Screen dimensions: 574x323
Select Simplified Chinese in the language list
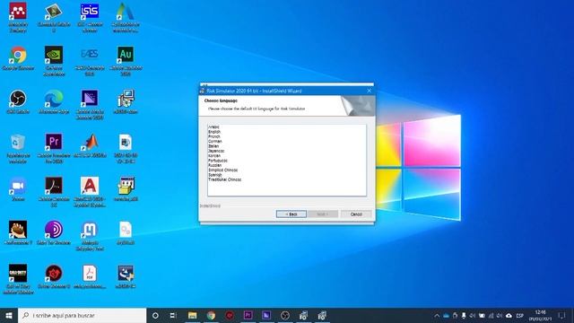223,170
